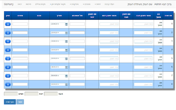Click the מס' אסמכתא column header
This screenshot has width=176, height=110.
[77, 16]
